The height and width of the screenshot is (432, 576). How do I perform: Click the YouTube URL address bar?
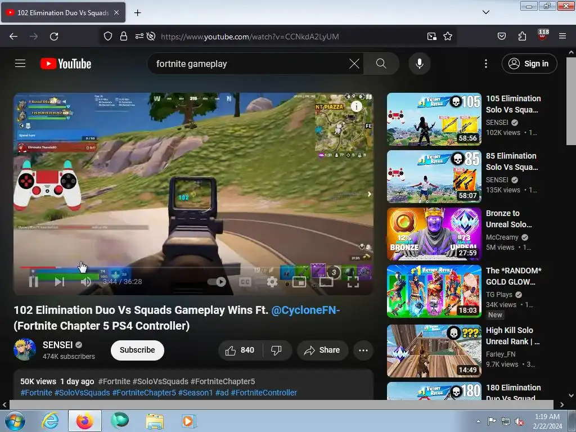250,37
